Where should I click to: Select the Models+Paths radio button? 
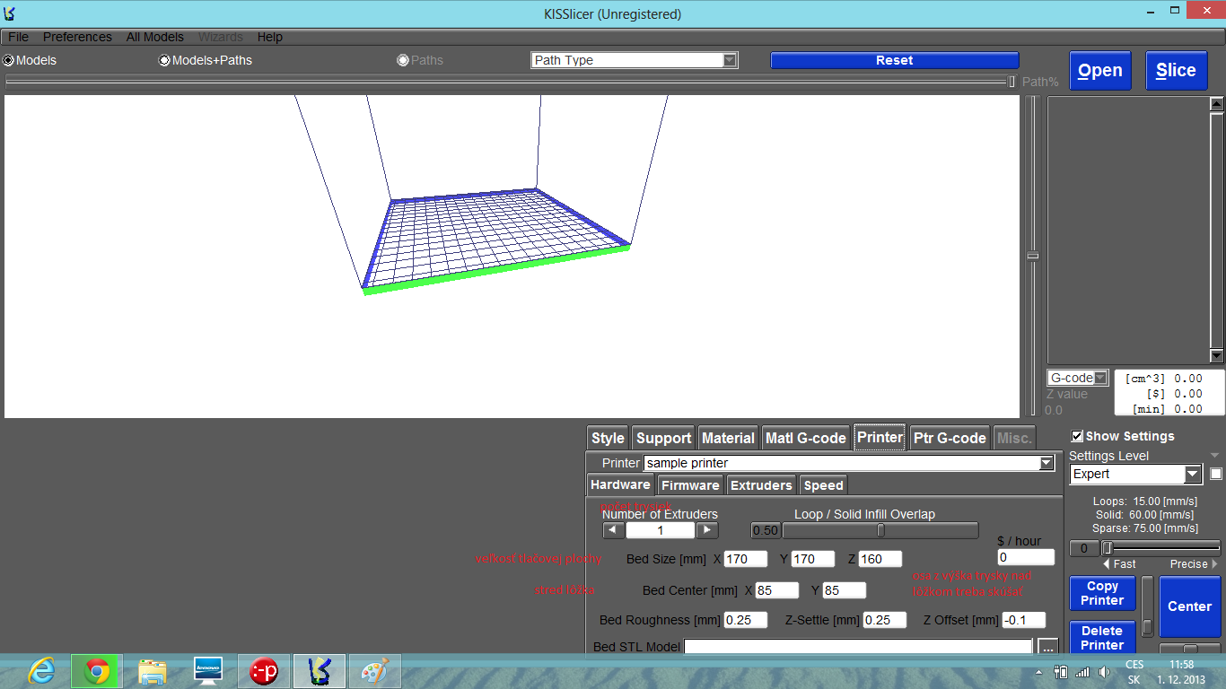pos(164,60)
